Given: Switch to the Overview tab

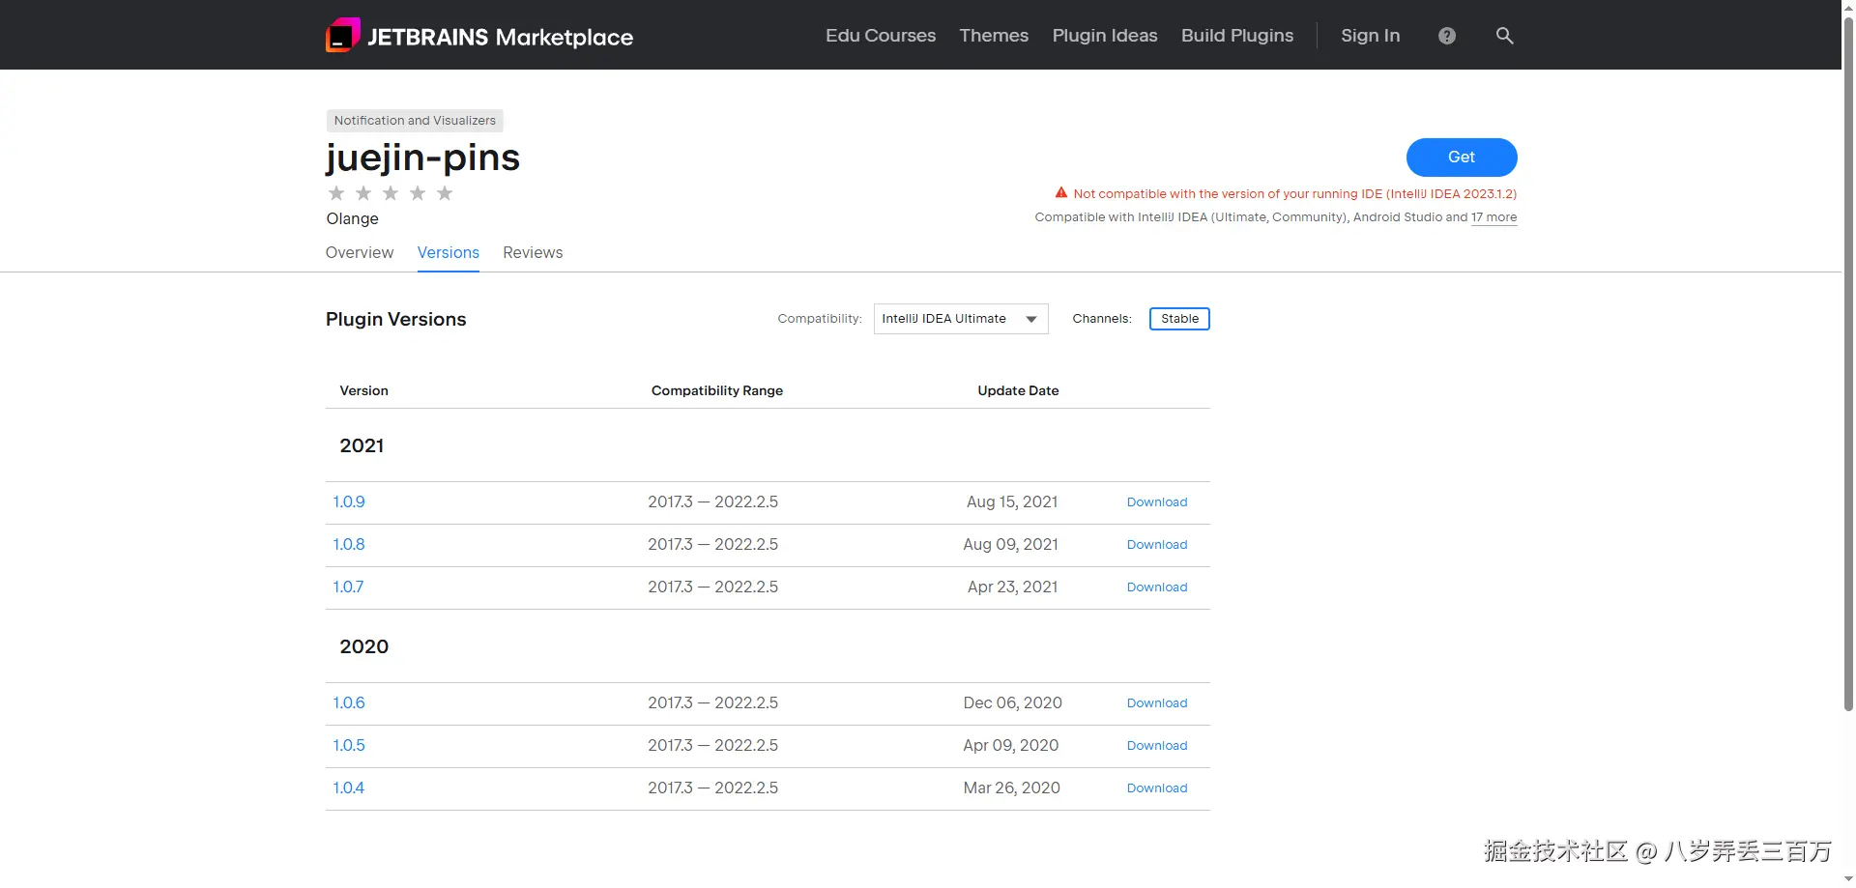Looking at the screenshot, I should (360, 252).
